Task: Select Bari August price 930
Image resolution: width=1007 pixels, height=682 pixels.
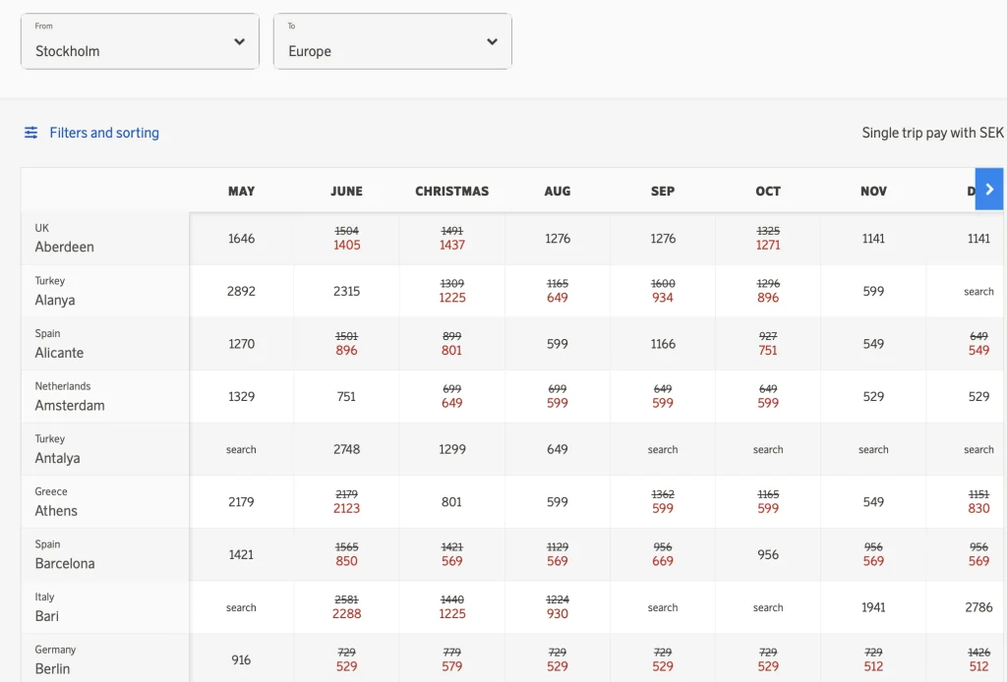Action: (558, 613)
